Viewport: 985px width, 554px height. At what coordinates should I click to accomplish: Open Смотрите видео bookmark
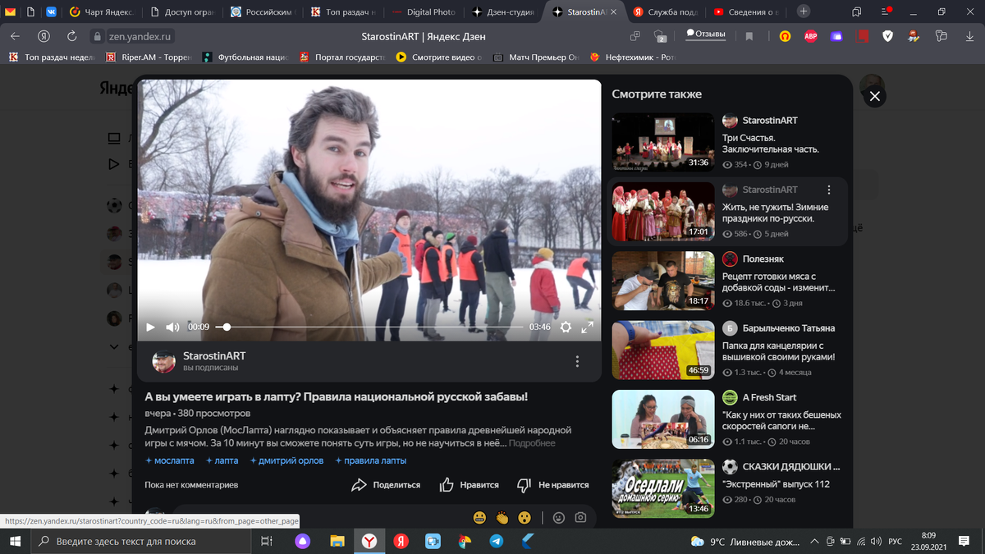click(x=438, y=57)
